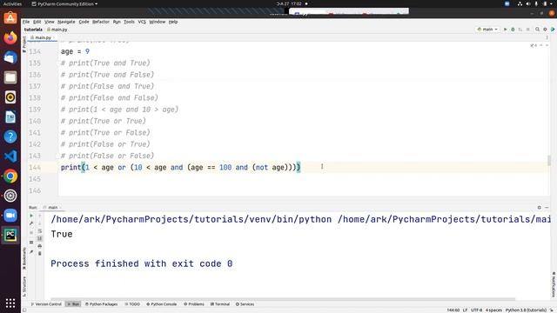Open Visual Studio Code from dock
Image resolution: width=557 pixels, height=313 pixels.
pyautogui.click(x=10, y=156)
